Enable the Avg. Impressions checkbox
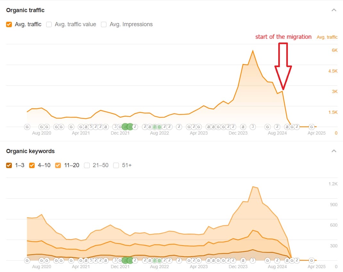 point(104,24)
